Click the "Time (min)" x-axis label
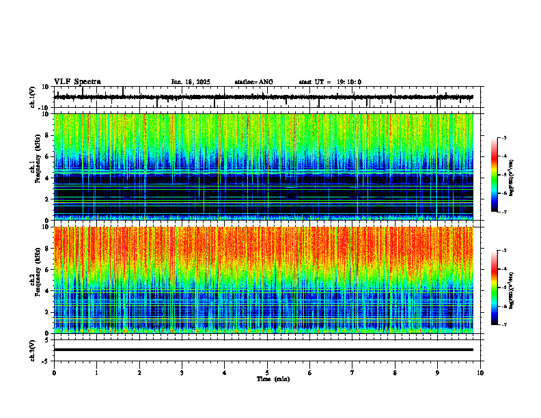Image resolution: width=541 pixels, height=418 pixels. click(x=273, y=379)
